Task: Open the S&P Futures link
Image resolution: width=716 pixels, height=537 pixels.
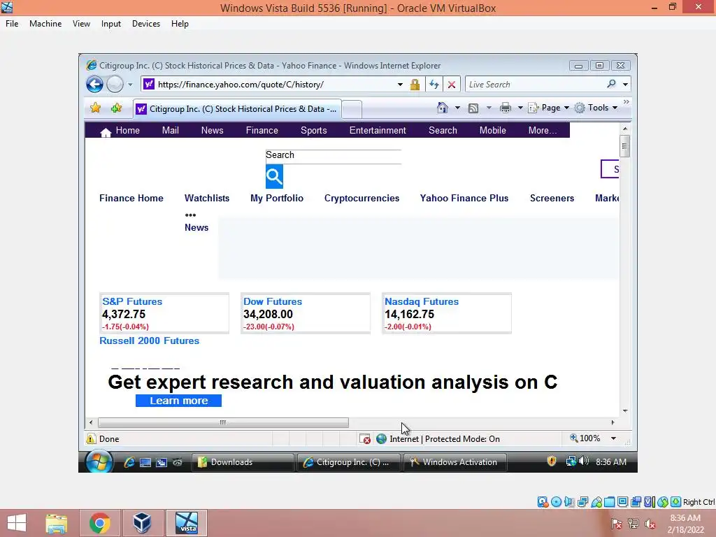Action: [x=132, y=301]
